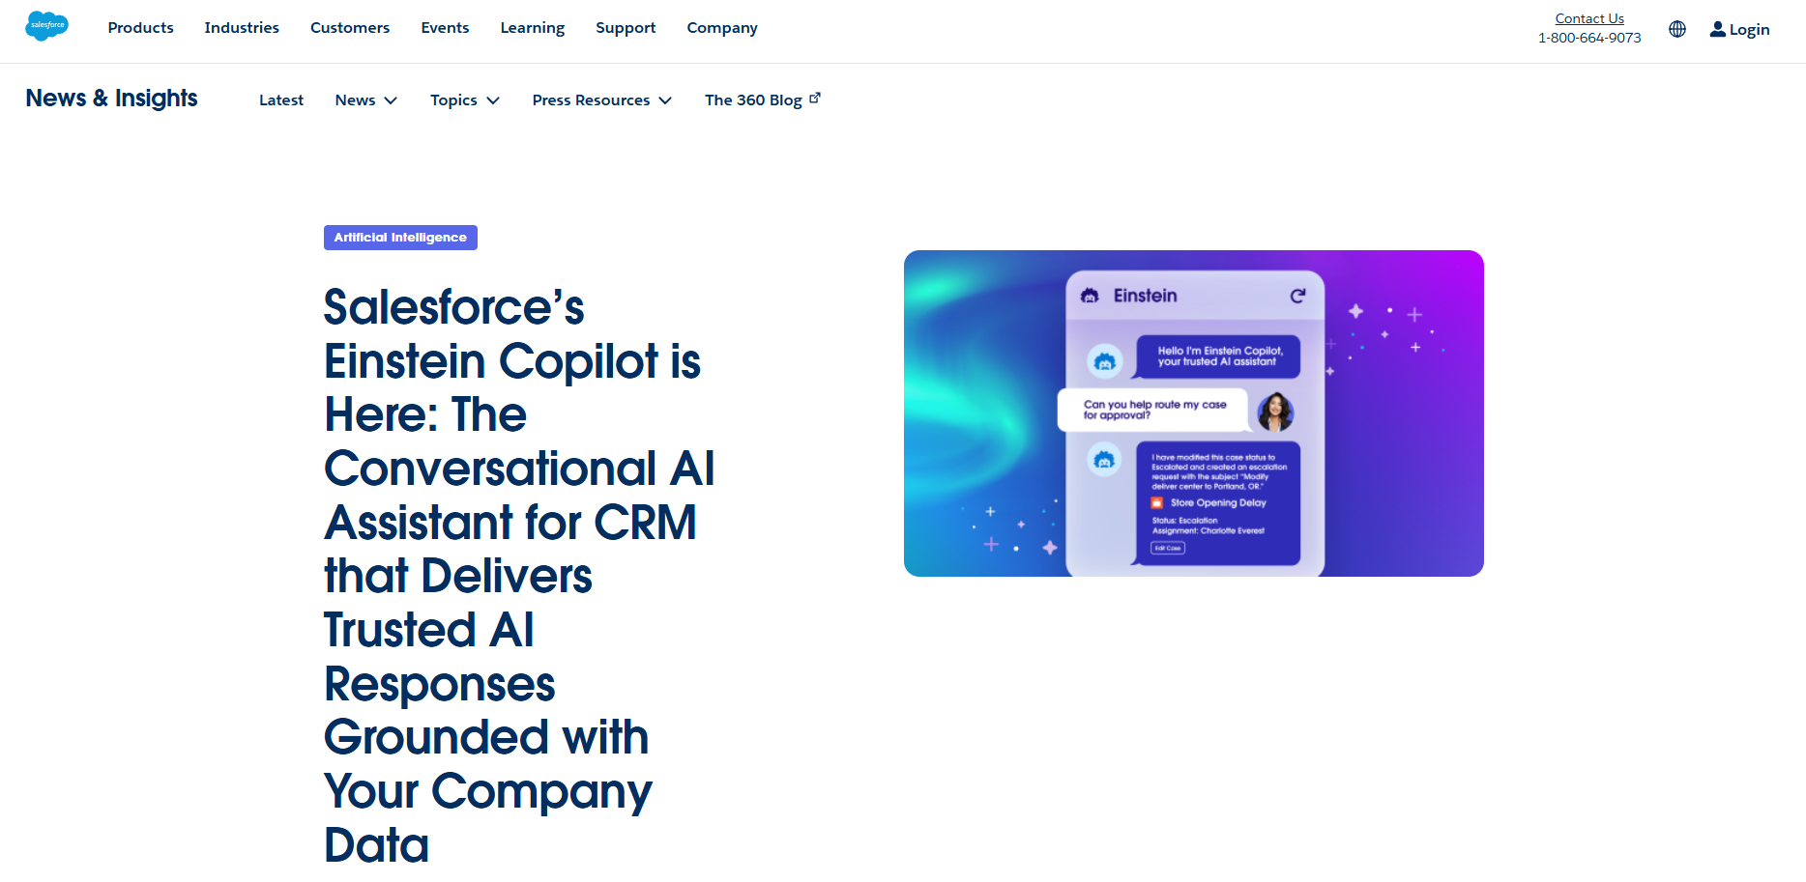The height and width of the screenshot is (882, 1806).
Task: Open The 360 Blog link
Action: click(x=753, y=100)
